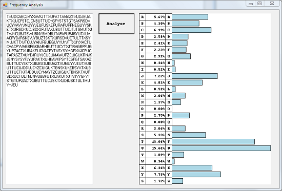Screen dimensions: 282x191
Task: Select the 2.92% value cell
Action: (x=155, y=56)
